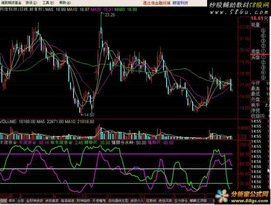
Task: Click buy level 4 circled number
Action: [x=263, y=72]
